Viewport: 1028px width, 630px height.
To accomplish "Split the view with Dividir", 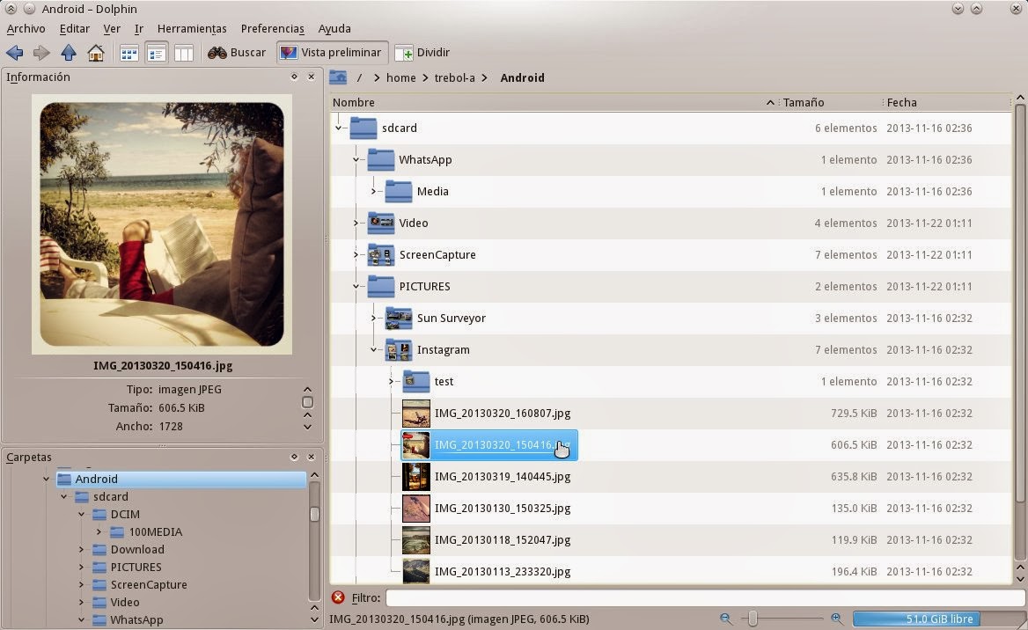I will point(422,53).
